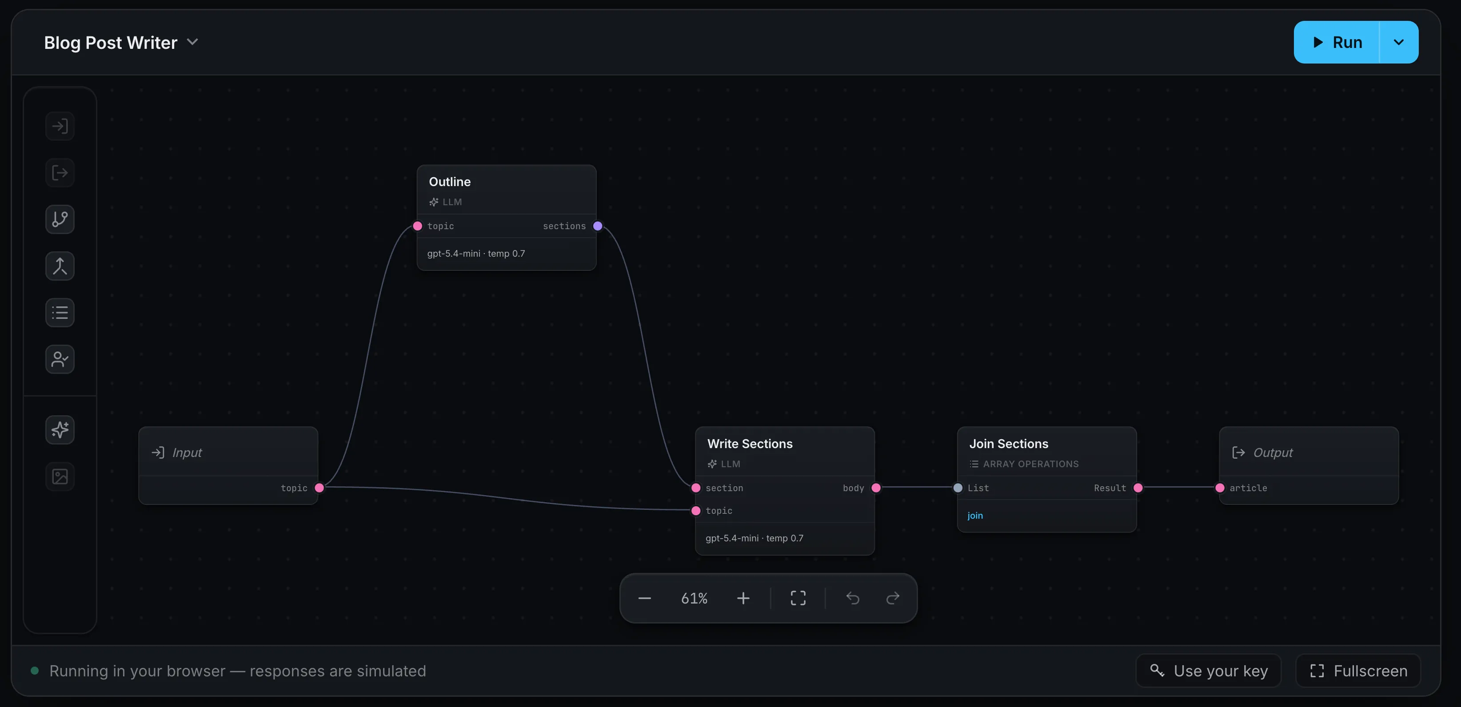The height and width of the screenshot is (707, 1461).
Task: Click the Output node arrow icon
Action: (1239, 453)
